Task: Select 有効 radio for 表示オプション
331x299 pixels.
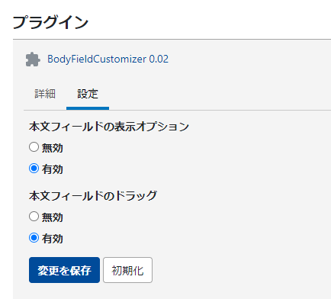Action: point(34,169)
